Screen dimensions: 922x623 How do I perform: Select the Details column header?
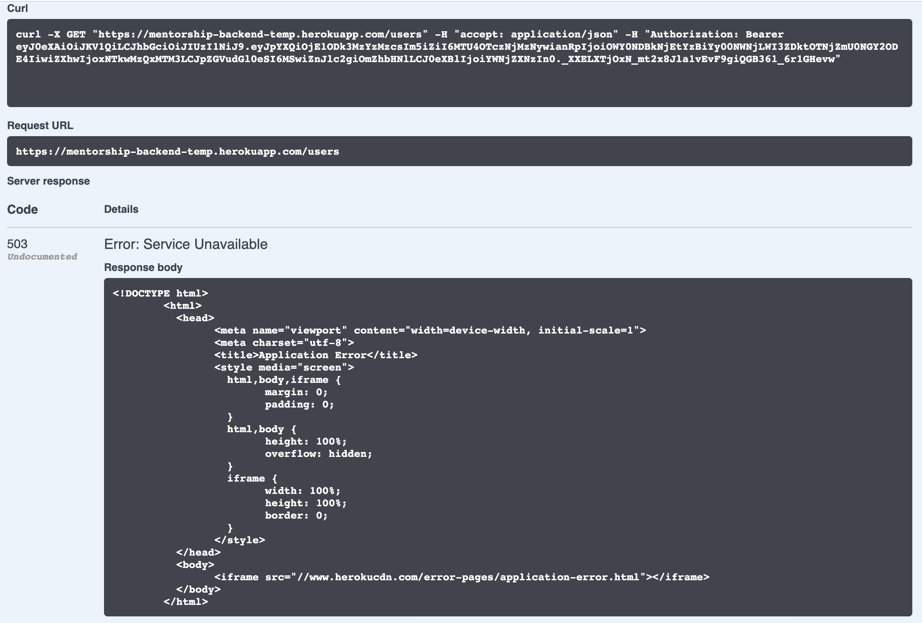[x=121, y=209]
